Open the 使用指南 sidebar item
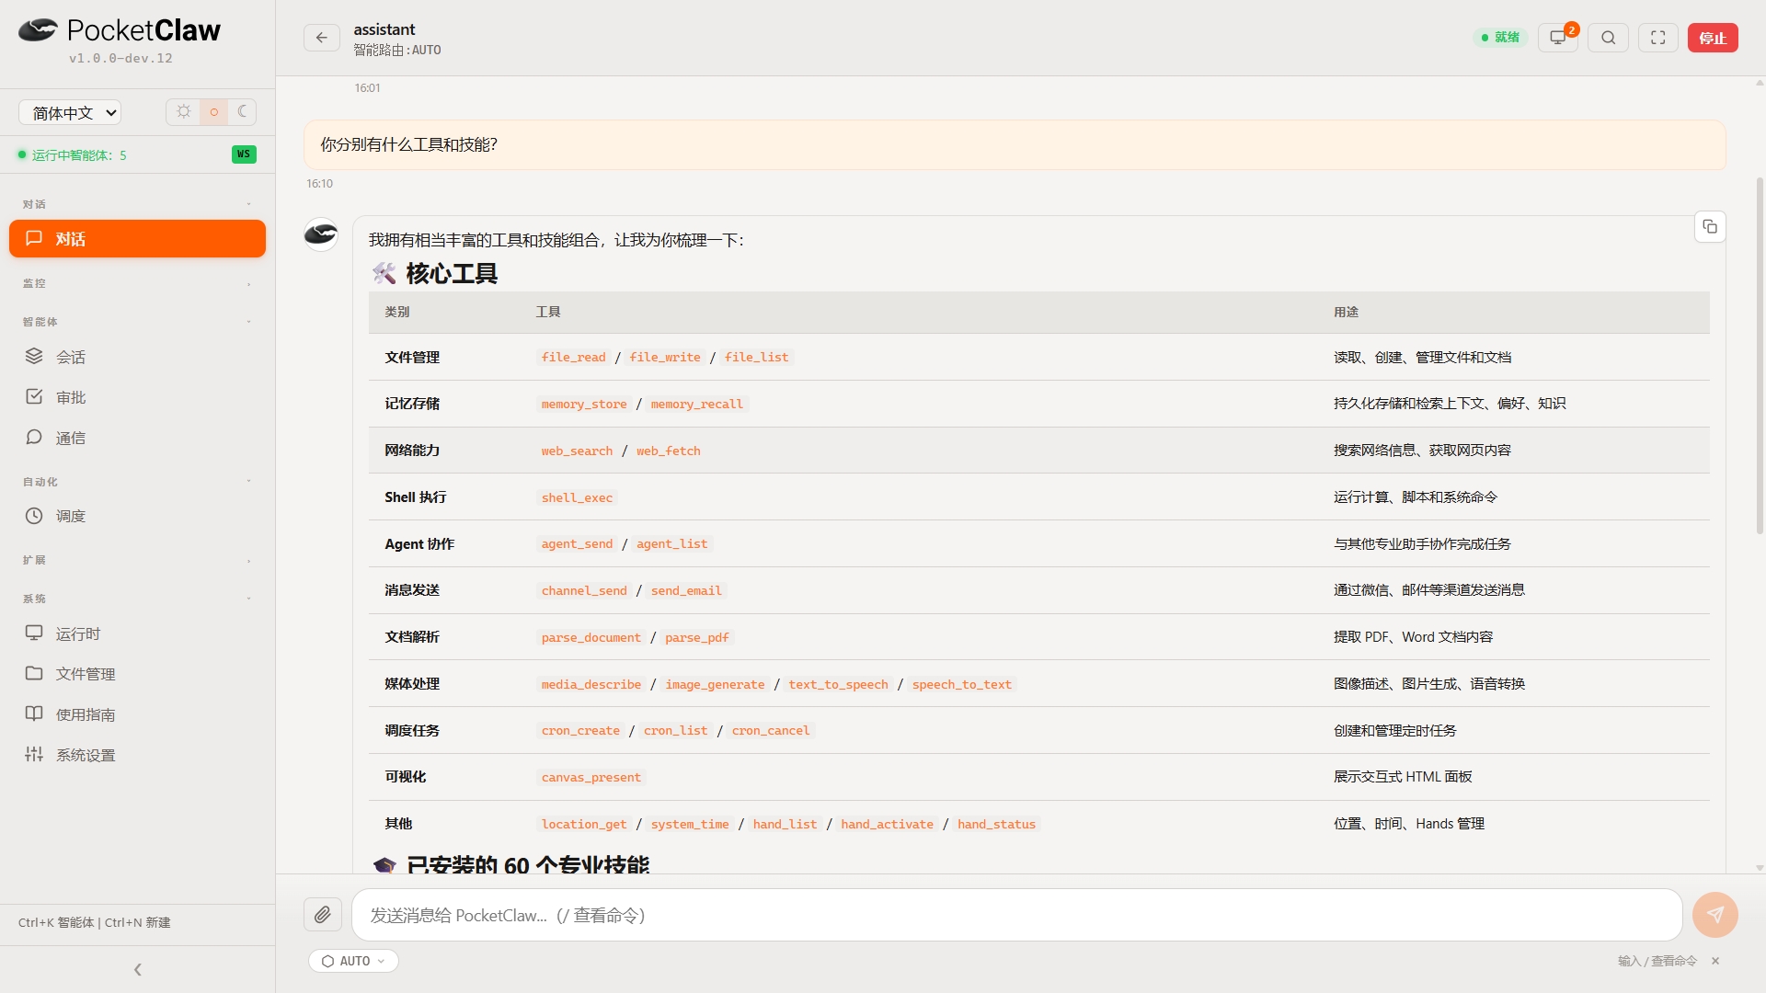The image size is (1766, 993). pyautogui.click(x=138, y=714)
